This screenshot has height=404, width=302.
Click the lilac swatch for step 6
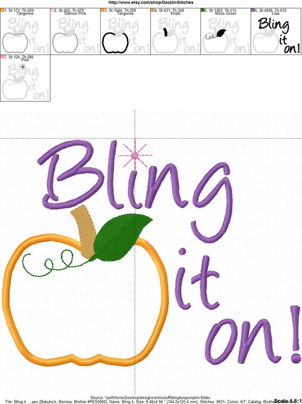pos(253,10)
